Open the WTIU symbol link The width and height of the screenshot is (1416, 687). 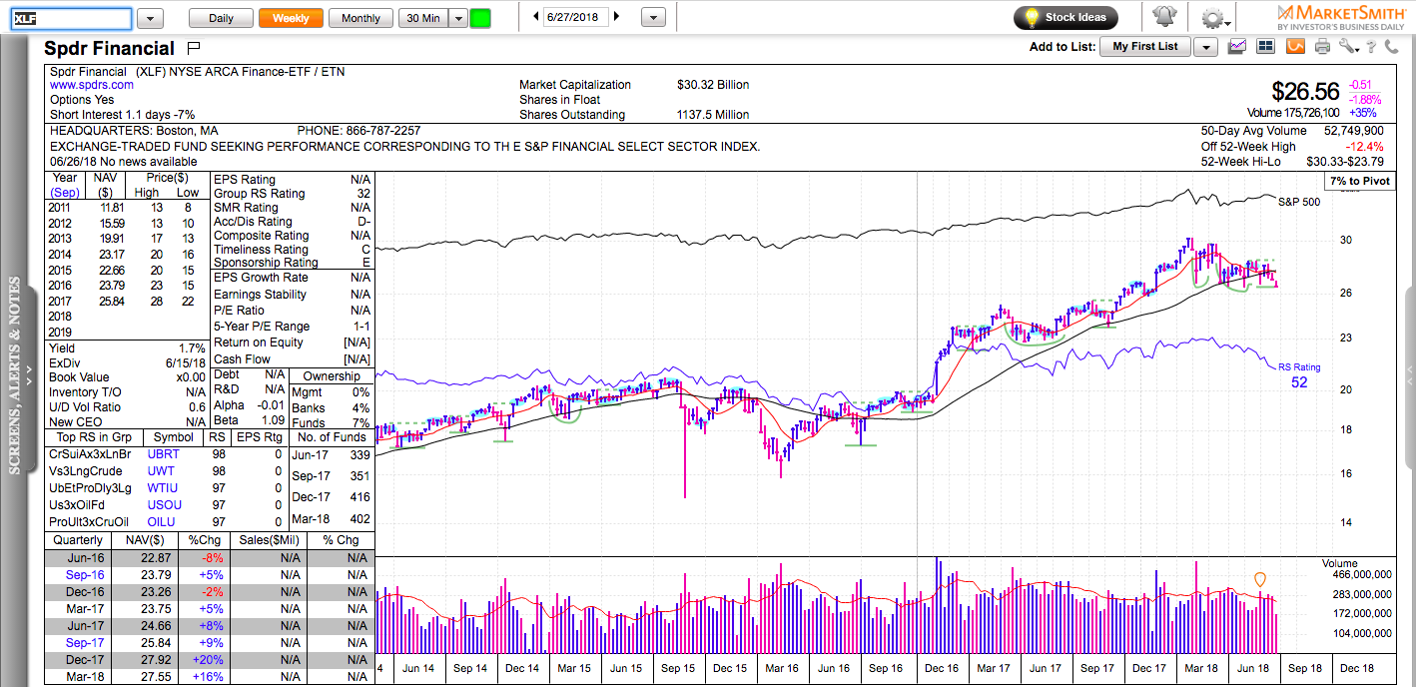pos(163,488)
